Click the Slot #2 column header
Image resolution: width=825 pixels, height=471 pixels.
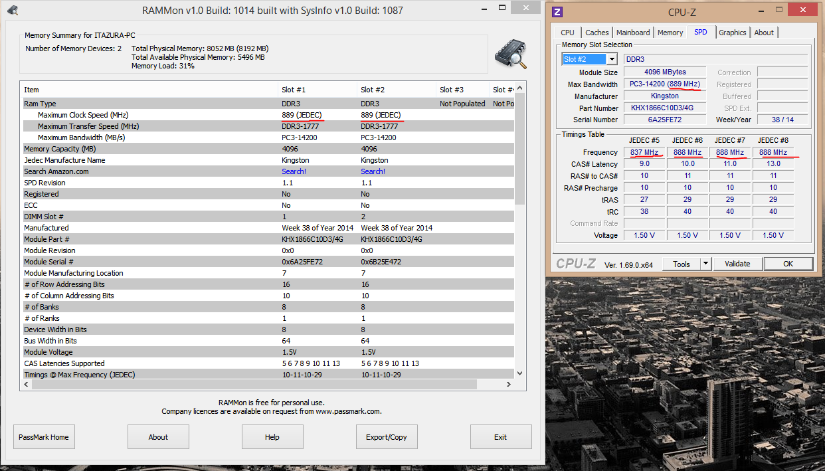pyautogui.click(x=397, y=90)
